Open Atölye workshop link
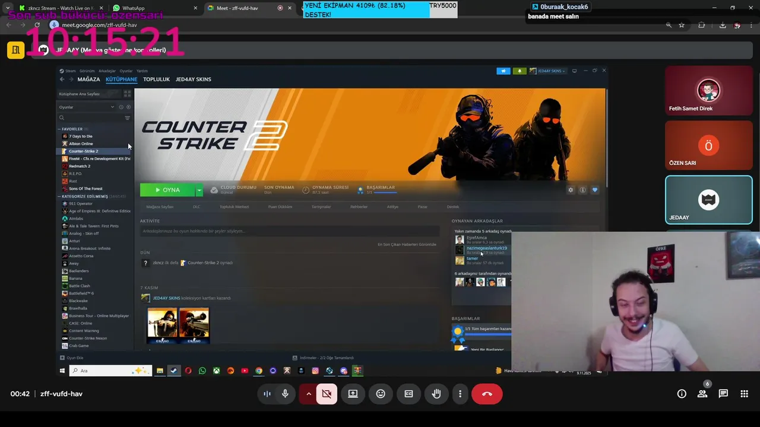Image resolution: width=760 pixels, height=427 pixels. click(392, 206)
